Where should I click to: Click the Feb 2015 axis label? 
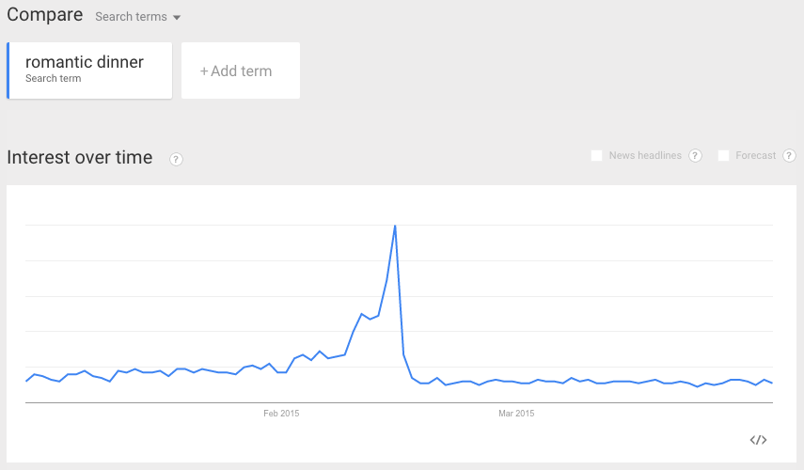tap(281, 413)
